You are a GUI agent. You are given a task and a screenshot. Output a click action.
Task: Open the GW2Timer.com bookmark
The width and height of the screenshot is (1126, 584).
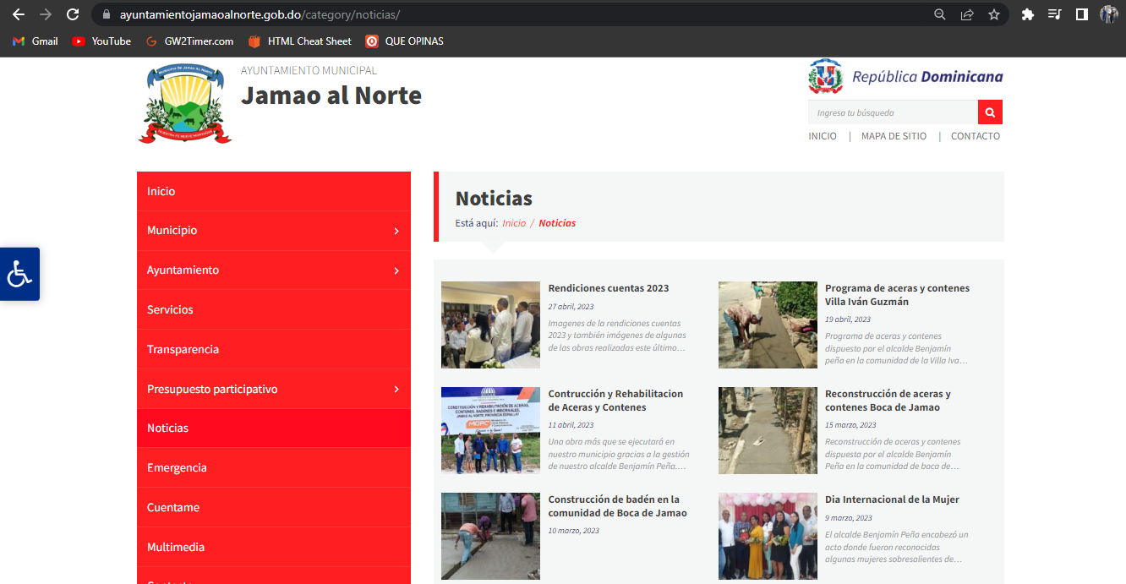point(189,41)
